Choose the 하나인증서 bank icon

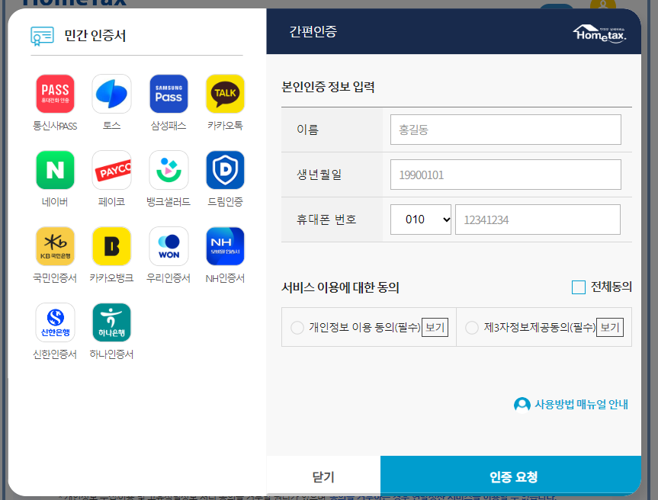point(111,322)
